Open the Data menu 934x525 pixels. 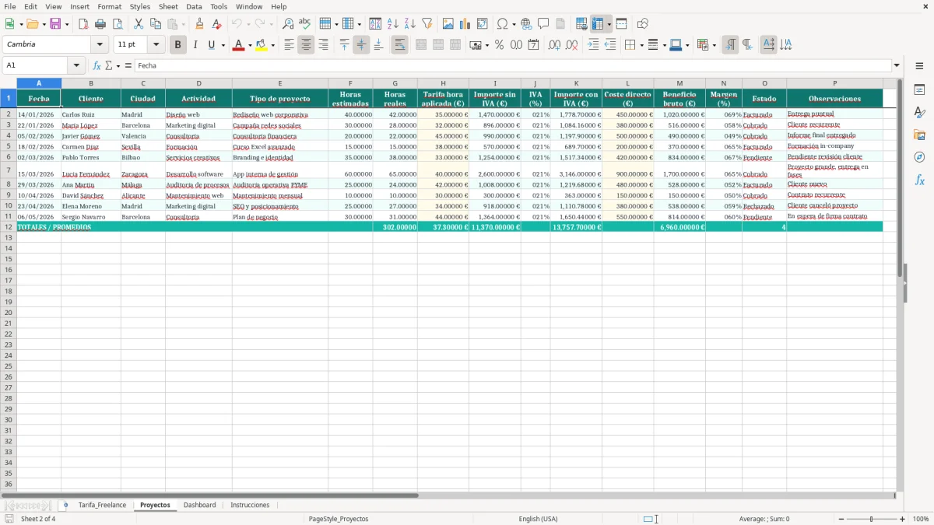click(194, 6)
